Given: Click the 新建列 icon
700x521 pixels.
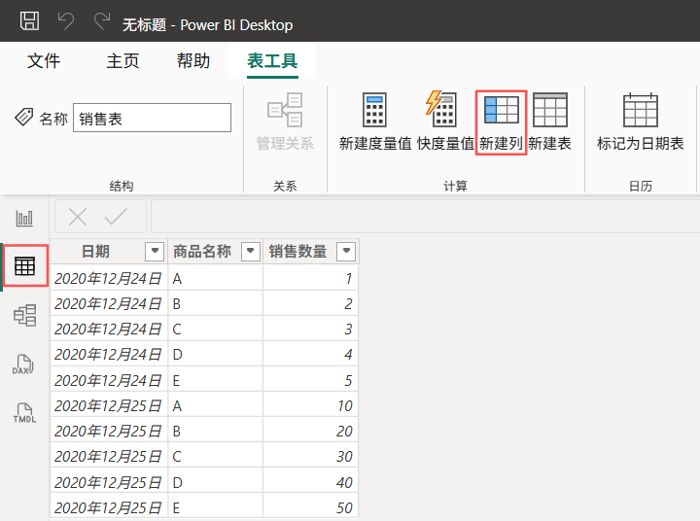Looking at the screenshot, I should click(502, 110).
